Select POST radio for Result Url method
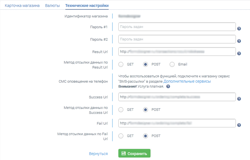250x160 pixels. pos(145,64)
